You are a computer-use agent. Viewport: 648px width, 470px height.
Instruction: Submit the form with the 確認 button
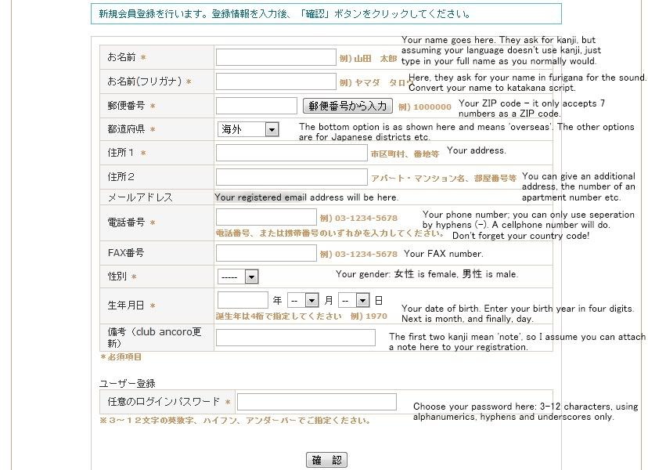[x=326, y=461]
